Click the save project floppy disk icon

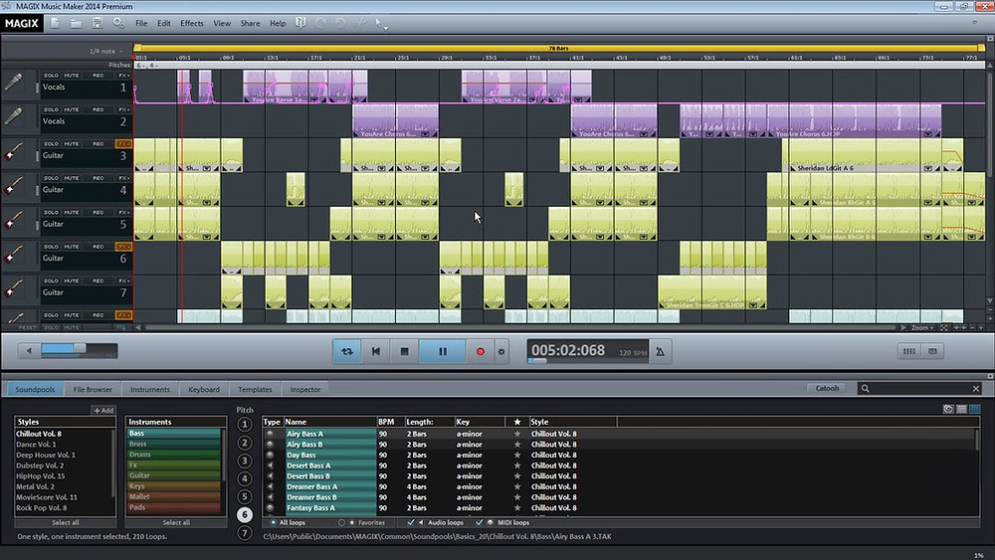pyautogui.click(x=98, y=22)
